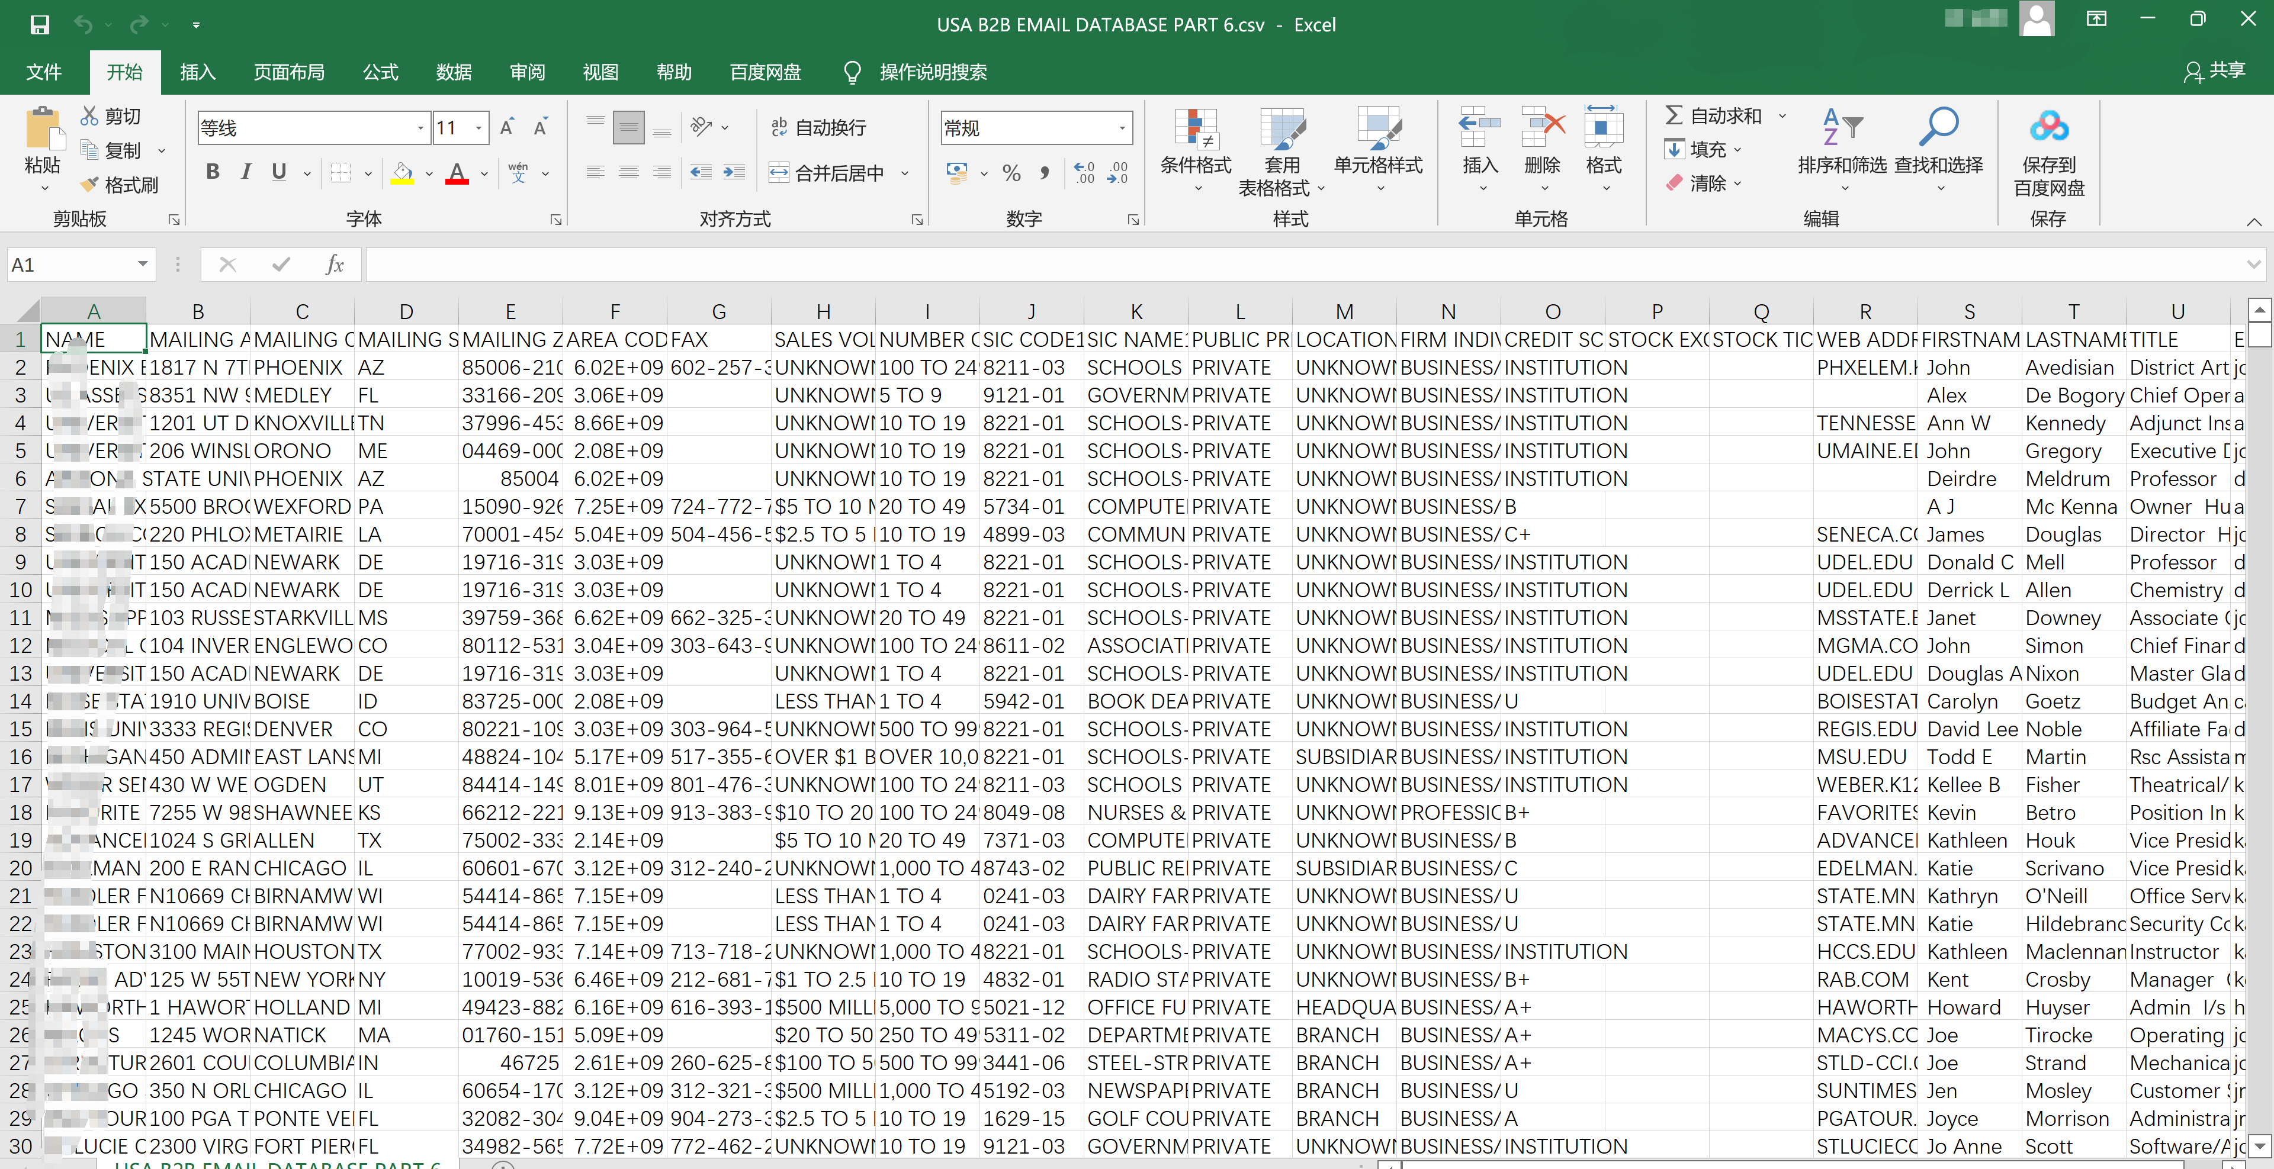
Task: Insert function with the fx button
Action: 335,265
